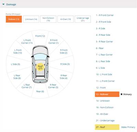Choose '2 - R Front Side' in list
This screenshot has height=132, width=137.
point(103,22)
